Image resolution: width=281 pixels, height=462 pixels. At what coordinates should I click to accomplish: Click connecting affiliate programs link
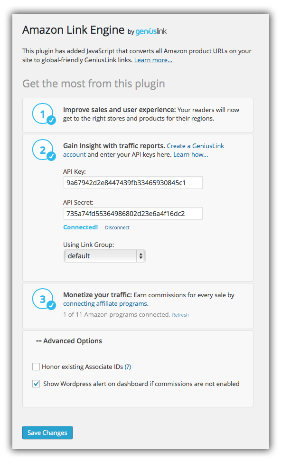pyautogui.click(x=105, y=304)
